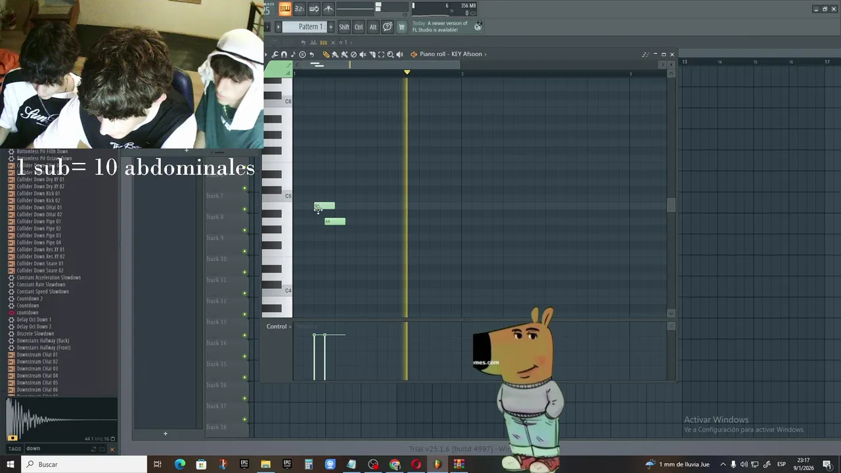Select the countdown sample with red icon
The height and width of the screenshot is (473, 841).
tap(27, 313)
